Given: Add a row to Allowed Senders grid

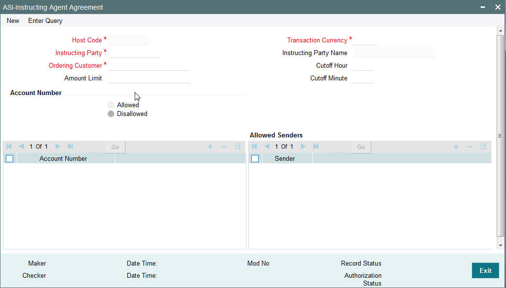Looking at the screenshot, I should tap(456, 147).
